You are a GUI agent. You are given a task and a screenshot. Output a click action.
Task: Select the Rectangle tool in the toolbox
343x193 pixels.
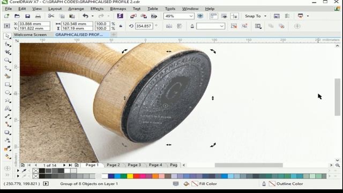pyautogui.click(x=8, y=85)
